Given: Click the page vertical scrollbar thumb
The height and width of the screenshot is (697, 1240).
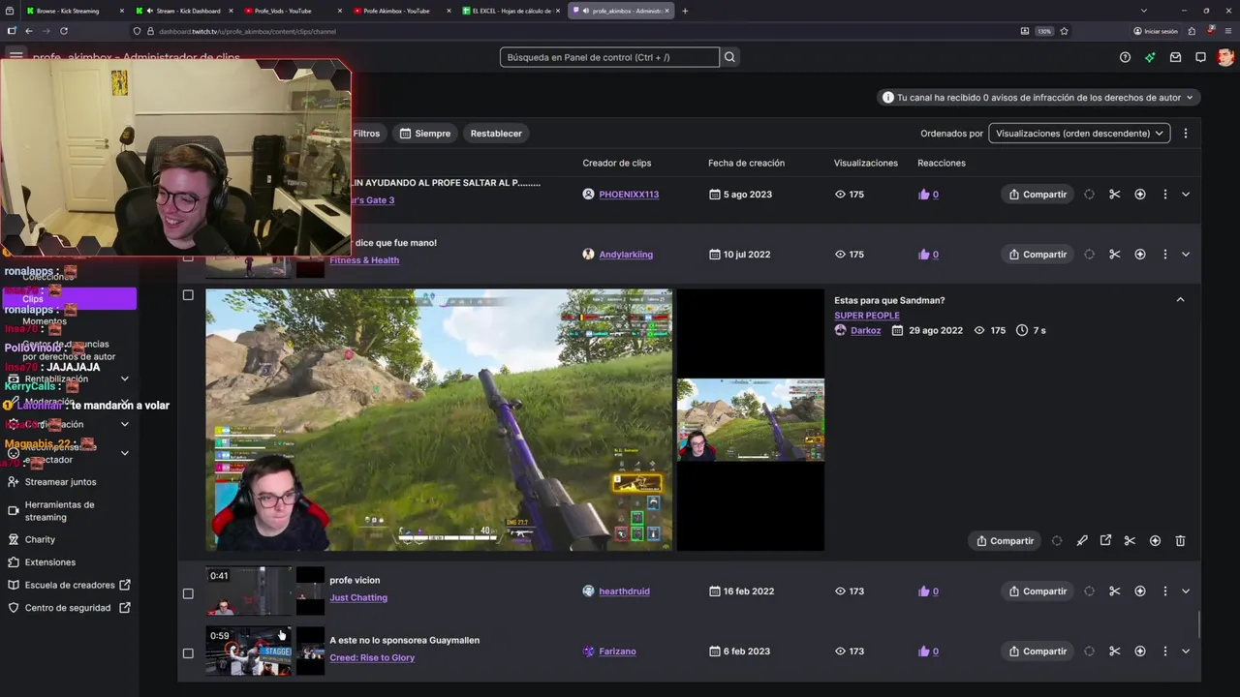Looking at the screenshot, I should [x=1198, y=624].
